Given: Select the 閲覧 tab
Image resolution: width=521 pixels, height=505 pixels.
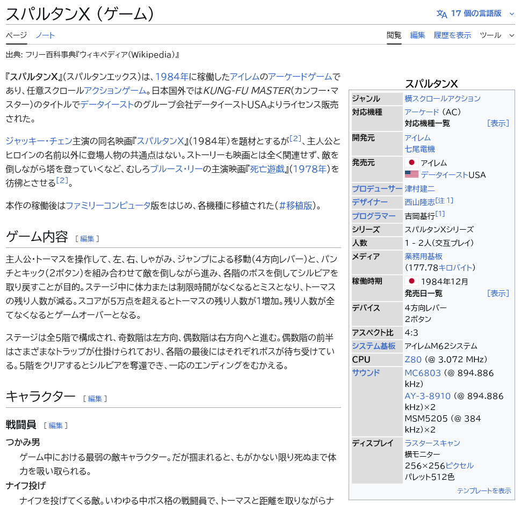Looking at the screenshot, I should point(394,35).
